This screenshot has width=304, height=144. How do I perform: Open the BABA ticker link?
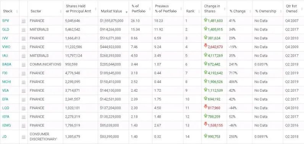point(6,64)
